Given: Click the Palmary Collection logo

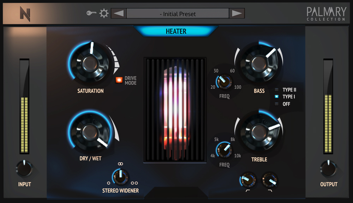Looking at the screenshot, I should [x=326, y=14].
